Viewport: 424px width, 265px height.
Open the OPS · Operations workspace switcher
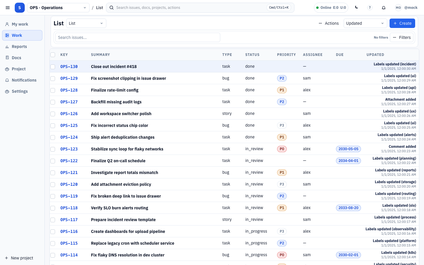pyautogui.click(x=58, y=8)
